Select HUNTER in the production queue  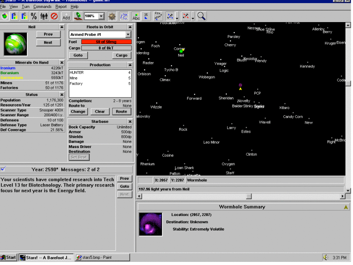(100, 72)
